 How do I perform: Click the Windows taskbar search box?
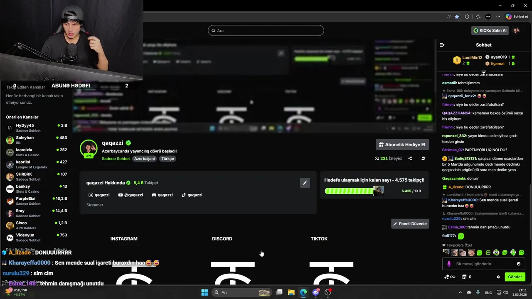tap(243, 292)
